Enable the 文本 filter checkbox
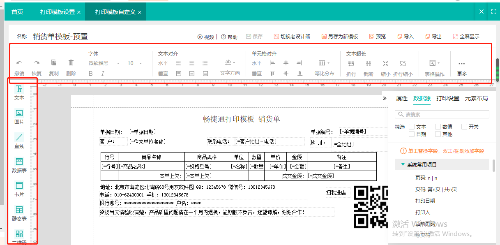 tap(412, 127)
